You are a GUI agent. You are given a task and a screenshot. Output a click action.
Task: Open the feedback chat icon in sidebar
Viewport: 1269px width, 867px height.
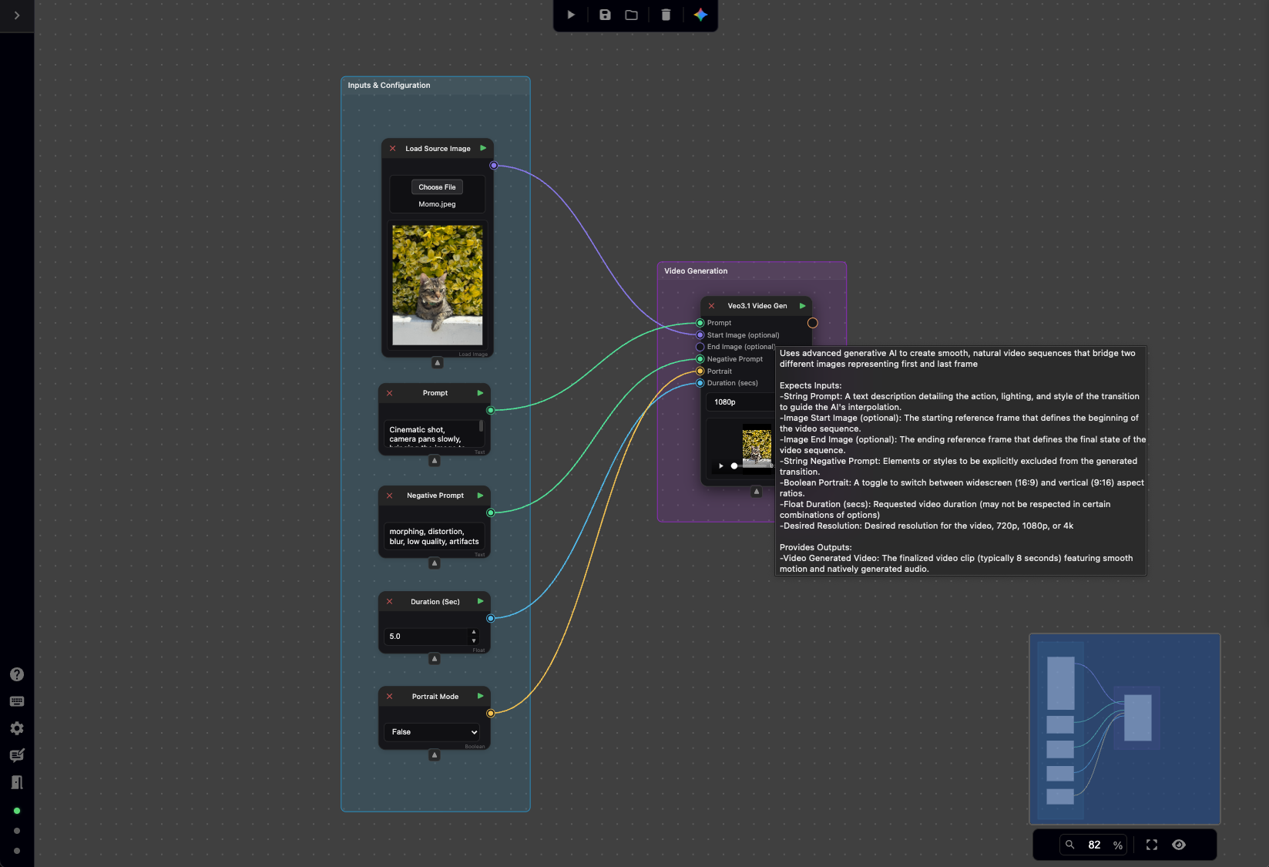click(x=16, y=755)
